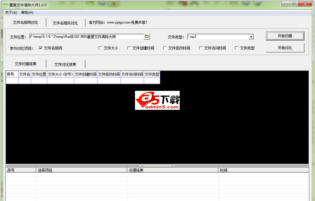Switch to 文件名相同对比 tab
The width and height of the screenshot is (315, 201).
[26, 22]
